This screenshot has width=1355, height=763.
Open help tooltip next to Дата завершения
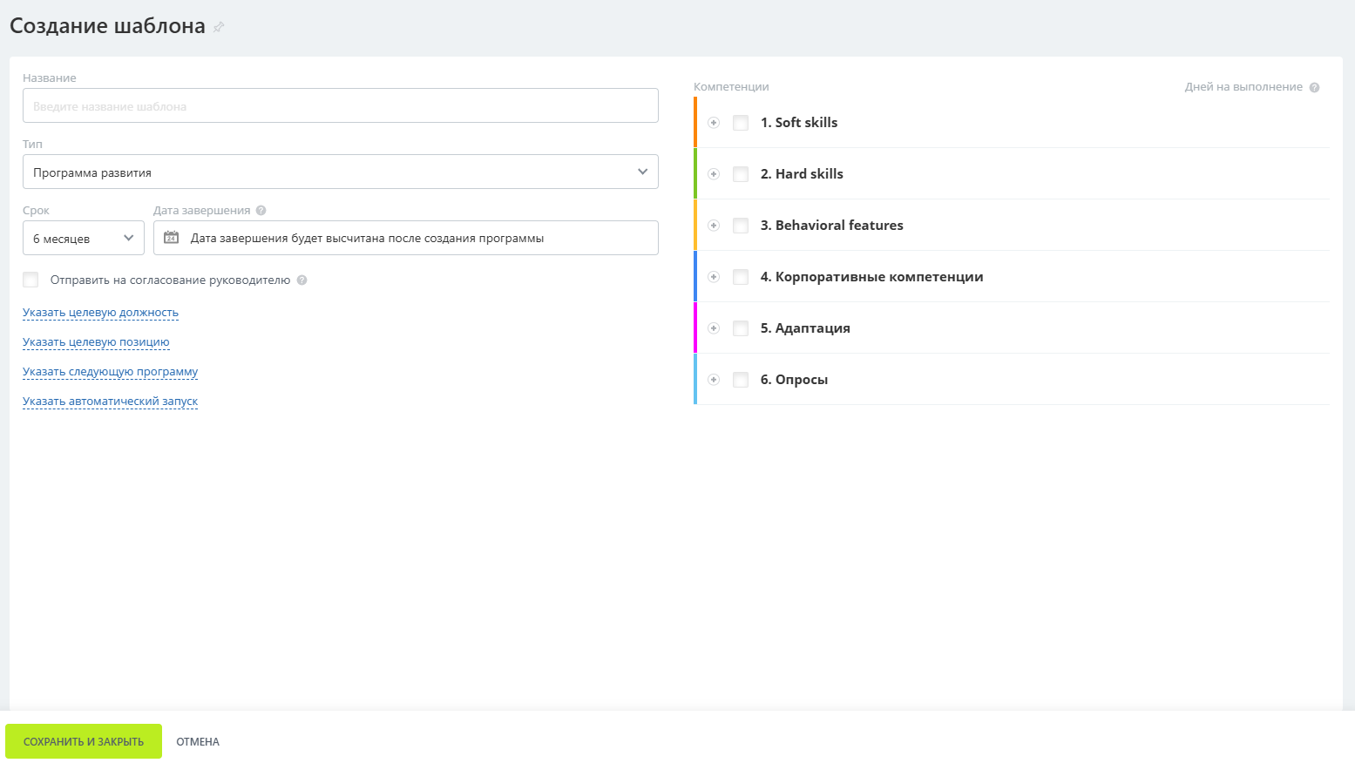(x=261, y=210)
